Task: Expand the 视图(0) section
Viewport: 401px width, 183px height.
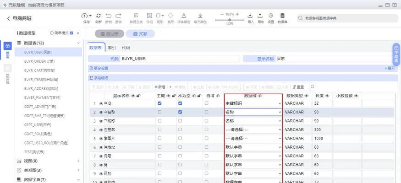Action: [78, 161]
